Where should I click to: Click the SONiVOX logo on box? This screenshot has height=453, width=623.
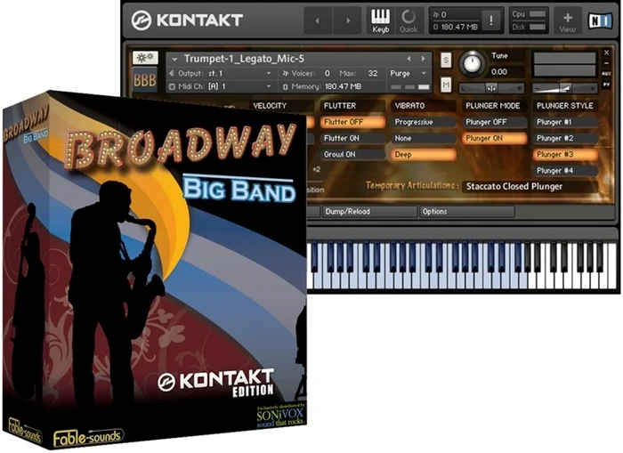[x=280, y=417]
